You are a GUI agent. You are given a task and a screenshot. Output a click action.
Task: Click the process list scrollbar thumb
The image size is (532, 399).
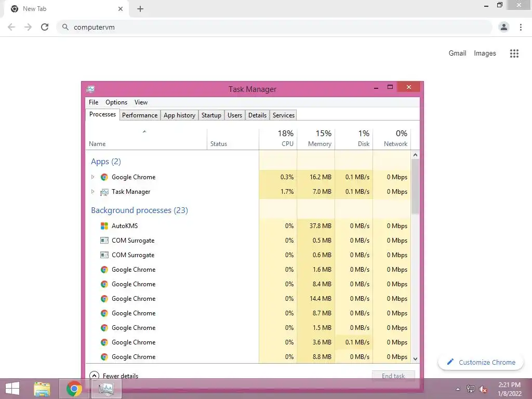[415, 187]
